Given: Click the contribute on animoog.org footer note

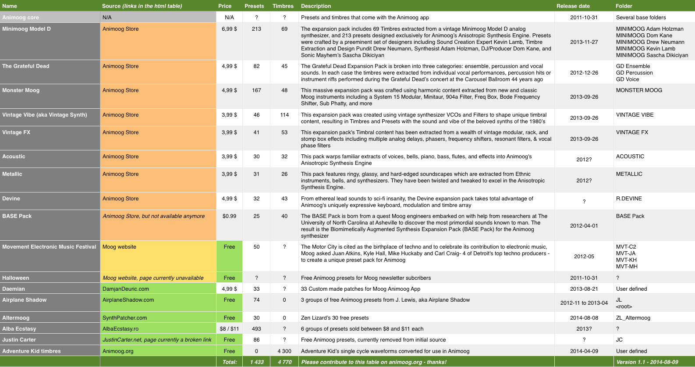Looking at the screenshot, I should pyautogui.click(x=374, y=362).
